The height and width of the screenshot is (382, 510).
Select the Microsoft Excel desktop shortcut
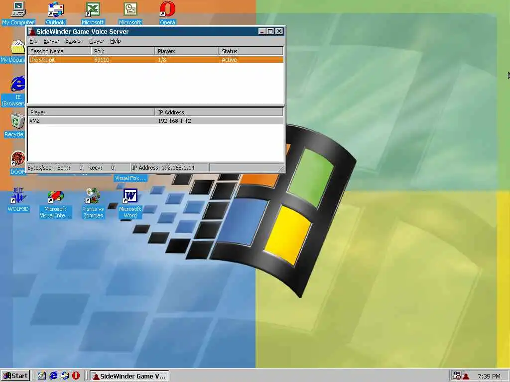tap(93, 13)
